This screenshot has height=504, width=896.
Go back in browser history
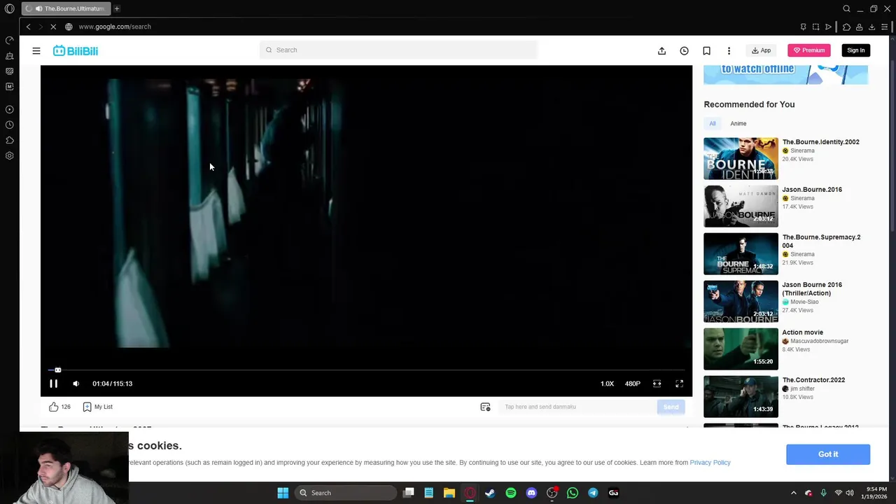(28, 27)
